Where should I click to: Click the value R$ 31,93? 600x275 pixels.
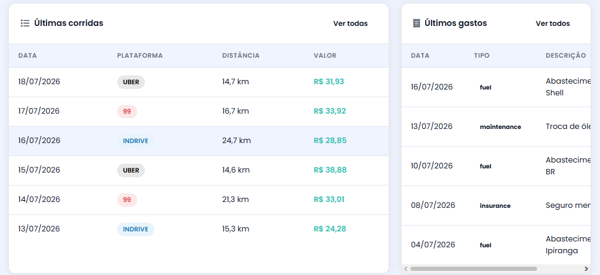[329, 81]
